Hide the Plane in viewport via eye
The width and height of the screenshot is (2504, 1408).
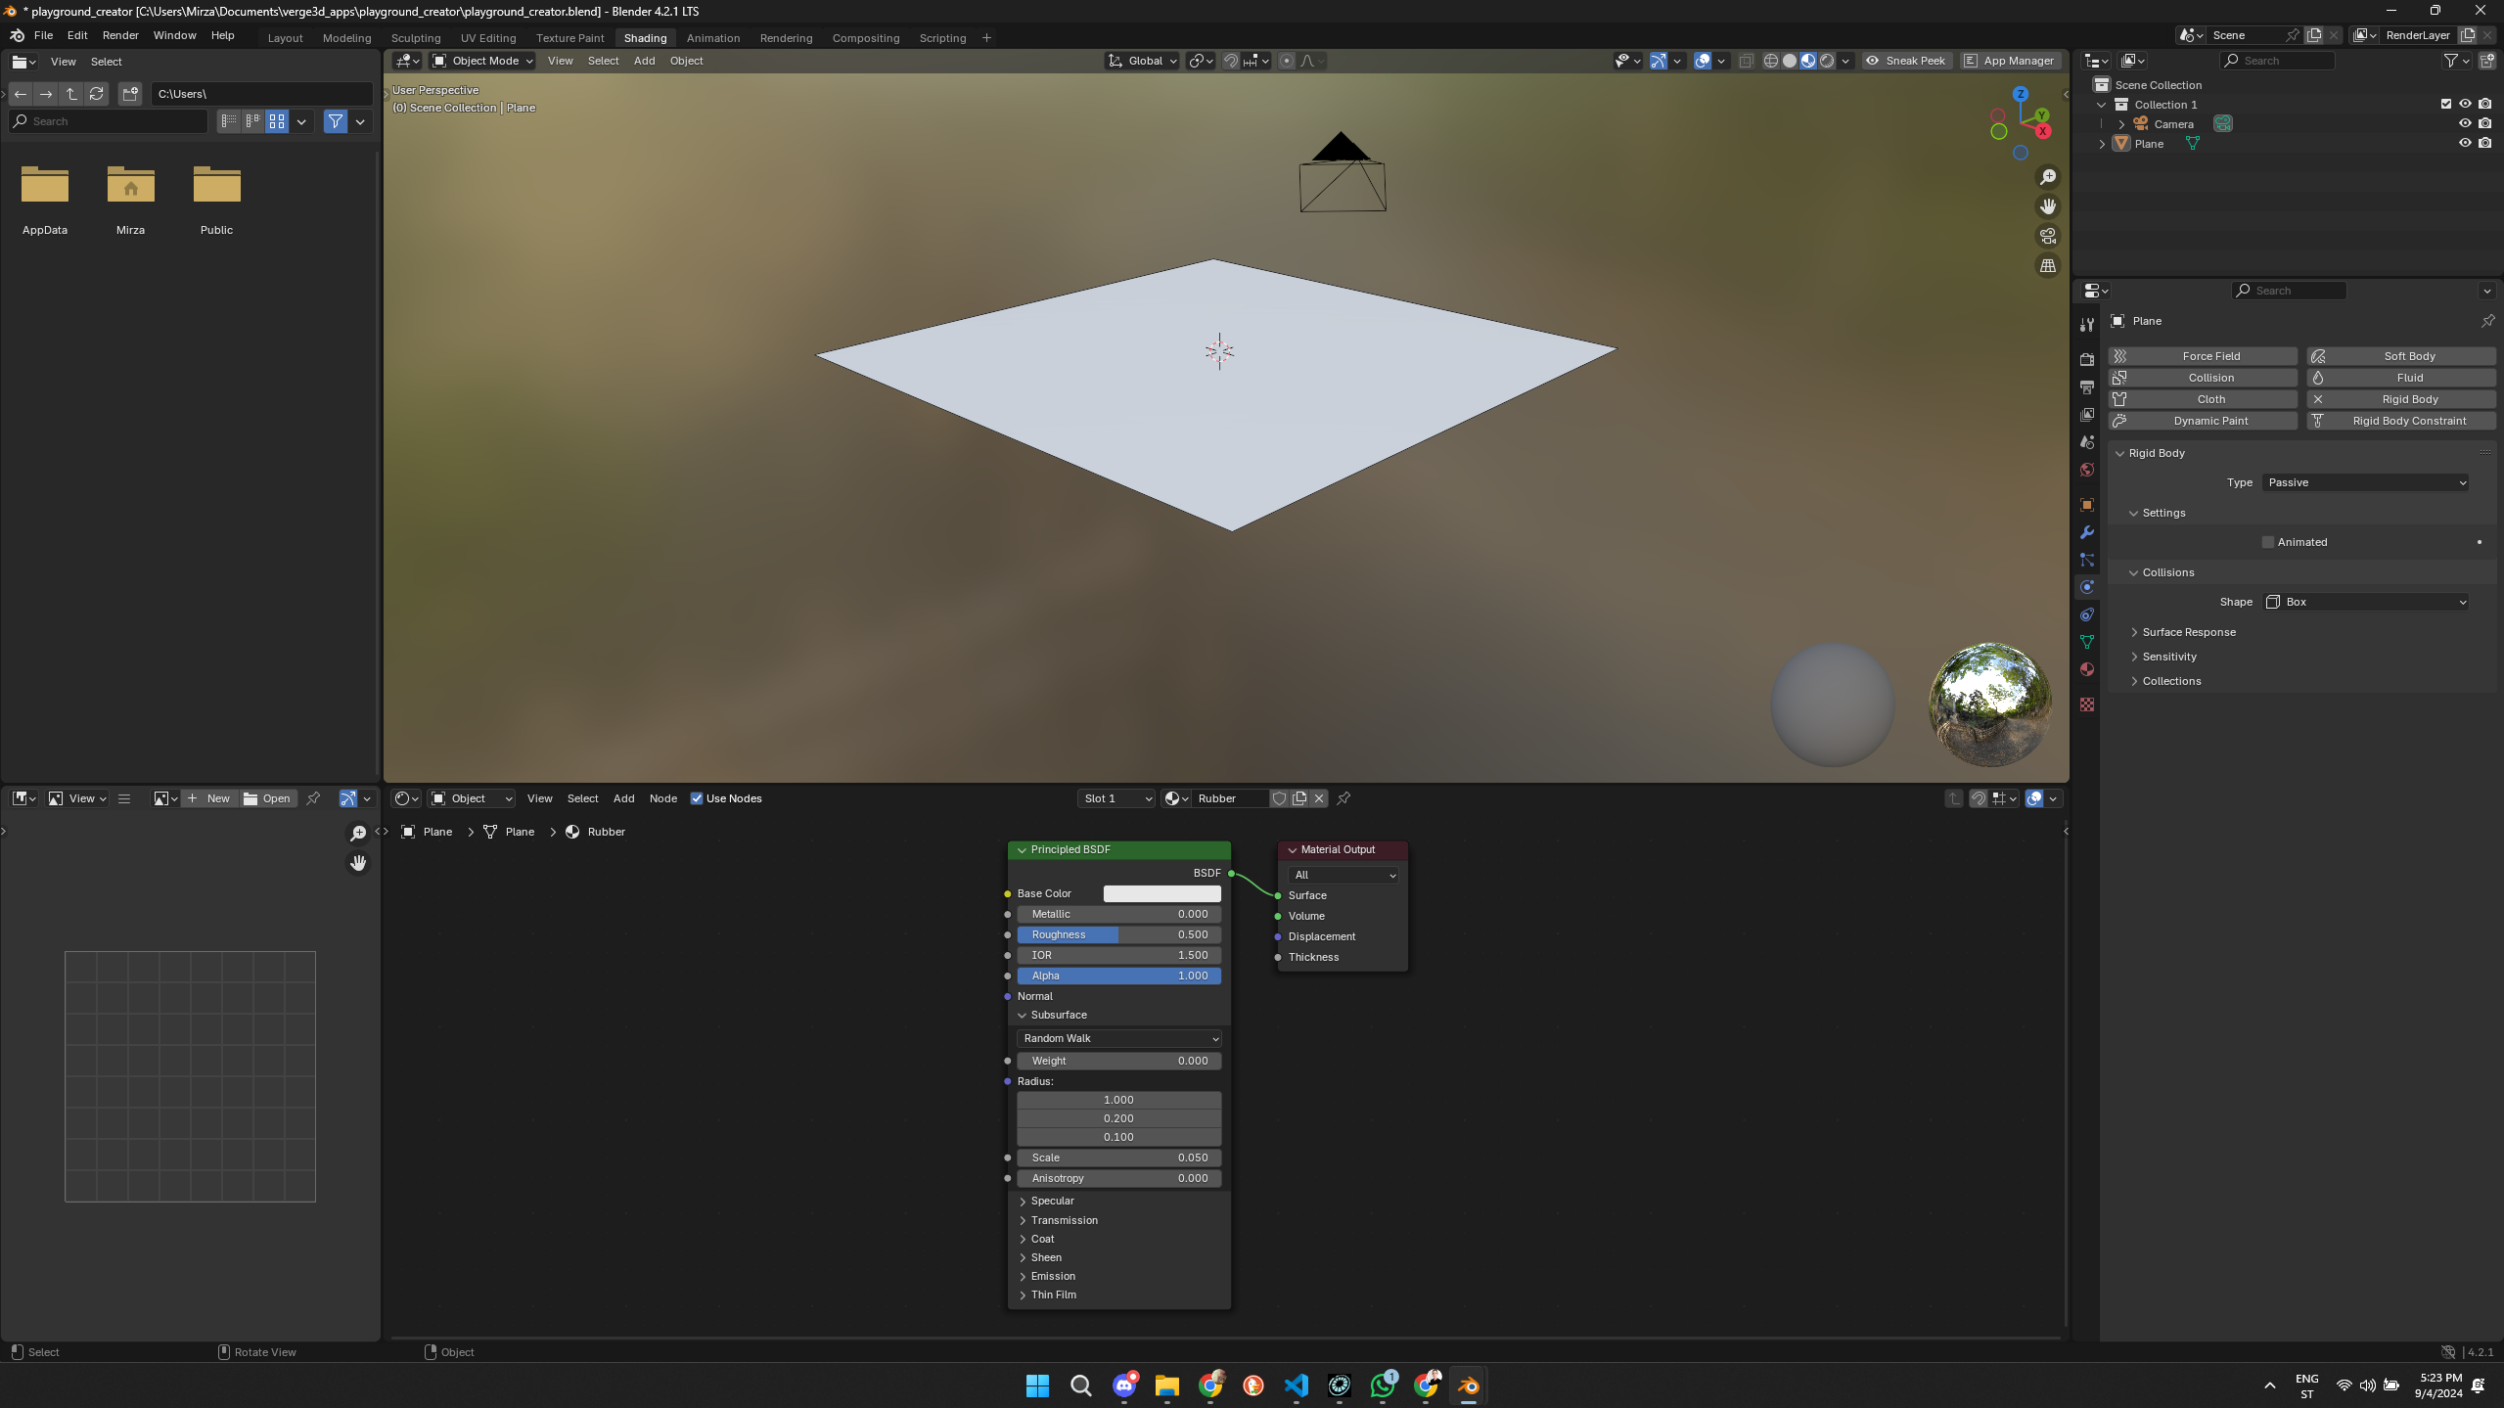point(2465,143)
